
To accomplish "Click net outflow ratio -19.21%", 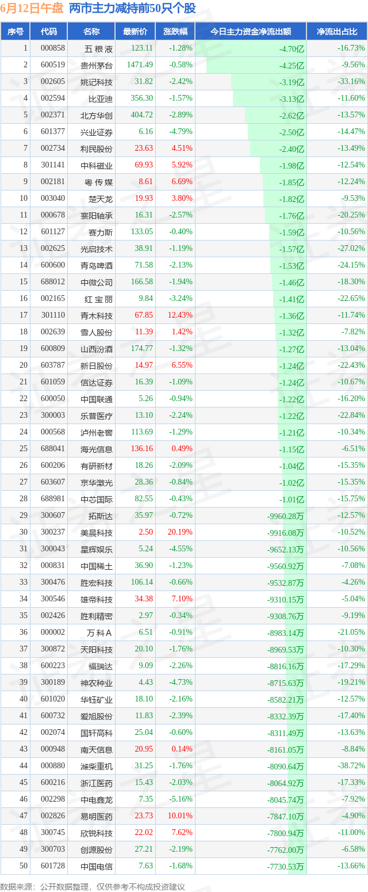I will 351,683.
